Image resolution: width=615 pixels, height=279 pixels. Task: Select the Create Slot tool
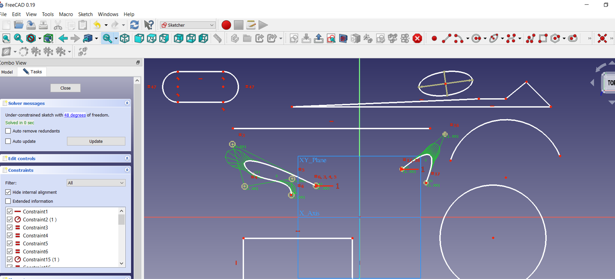tap(572, 38)
